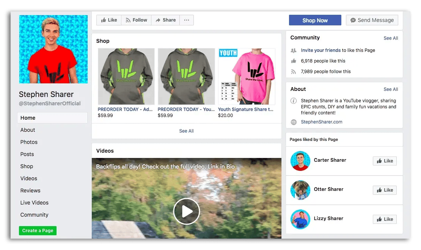This screenshot has width=421, height=250.
Task: Open the ellipsis more options menu
Action: 186,20
